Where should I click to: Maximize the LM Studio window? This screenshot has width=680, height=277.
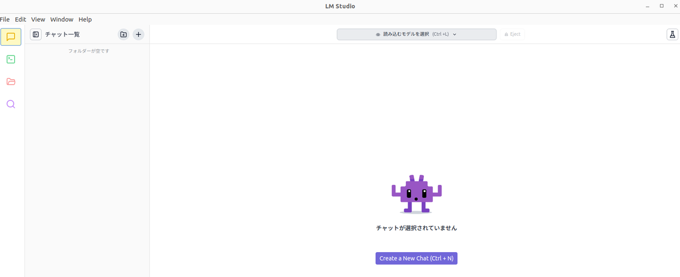click(661, 6)
